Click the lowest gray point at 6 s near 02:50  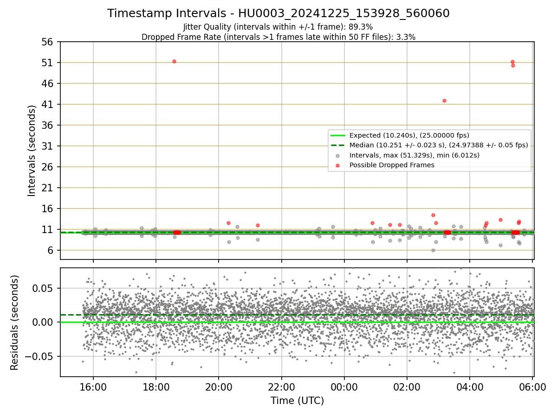click(x=433, y=250)
